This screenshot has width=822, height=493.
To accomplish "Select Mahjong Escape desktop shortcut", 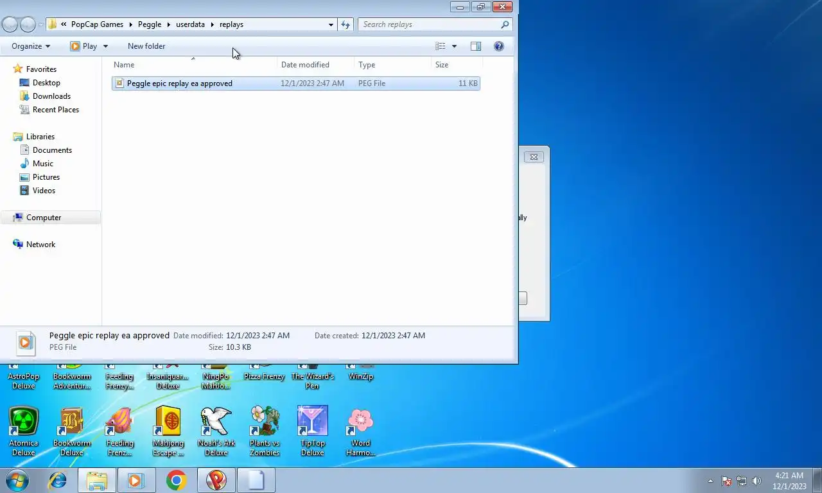I will pyautogui.click(x=168, y=431).
